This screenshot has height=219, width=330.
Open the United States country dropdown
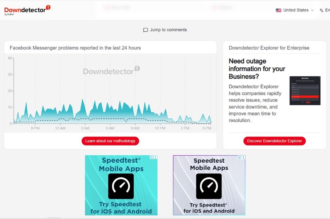point(295,10)
